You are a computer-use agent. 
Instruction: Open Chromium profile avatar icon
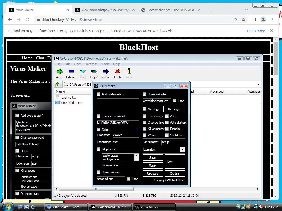[263, 20]
